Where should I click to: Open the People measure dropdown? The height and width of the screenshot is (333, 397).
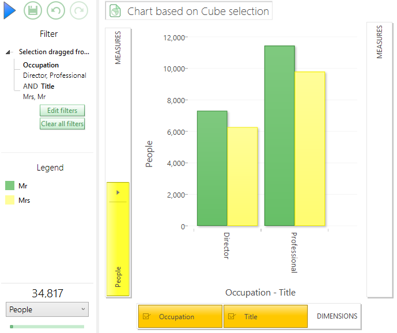click(47, 309)
